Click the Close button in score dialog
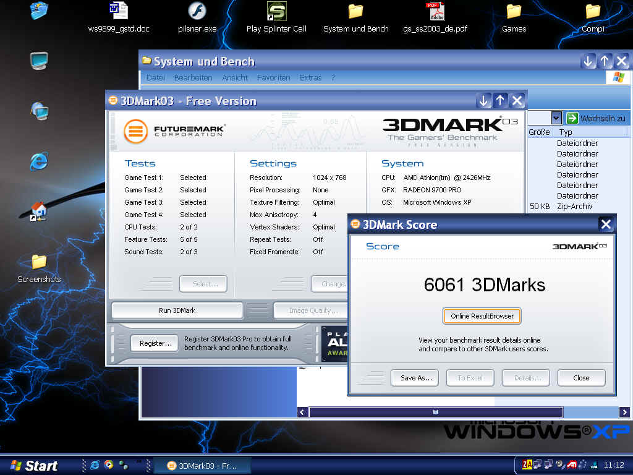633x475 pixels. click(x=581, y=378)
